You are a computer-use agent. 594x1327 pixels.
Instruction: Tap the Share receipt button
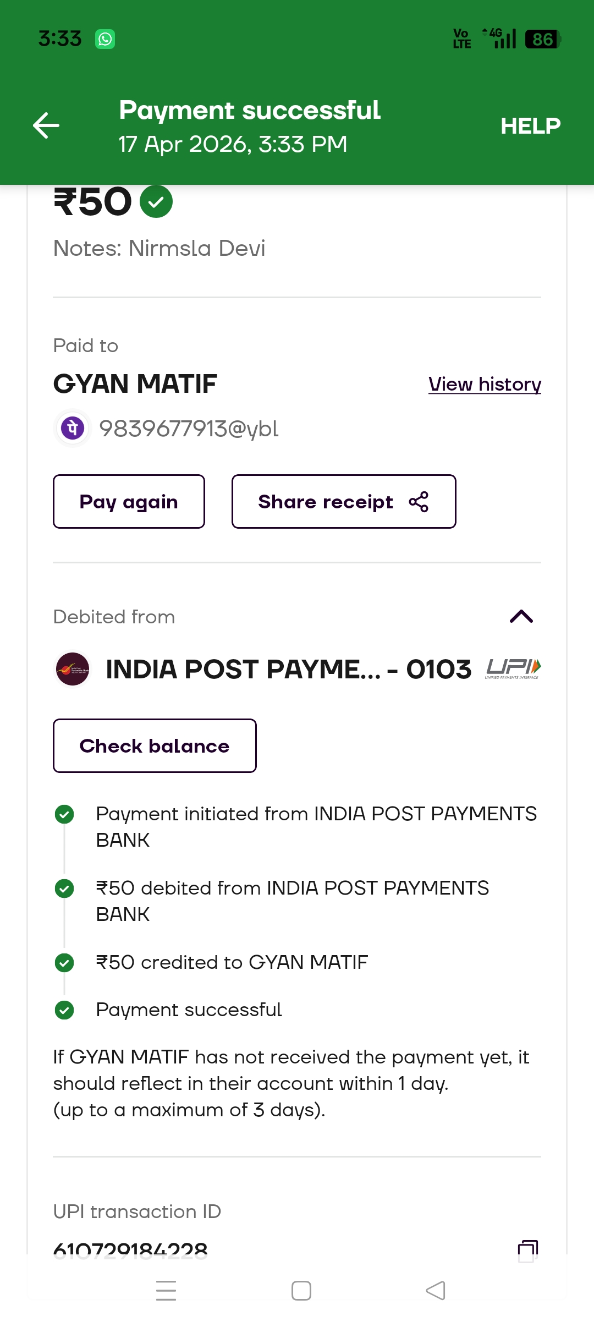click(x=343, y=502)
